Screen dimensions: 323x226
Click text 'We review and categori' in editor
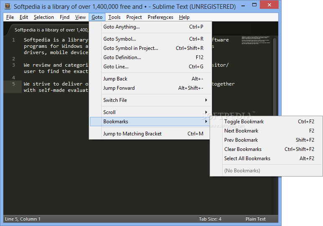[x=56, y=65]
